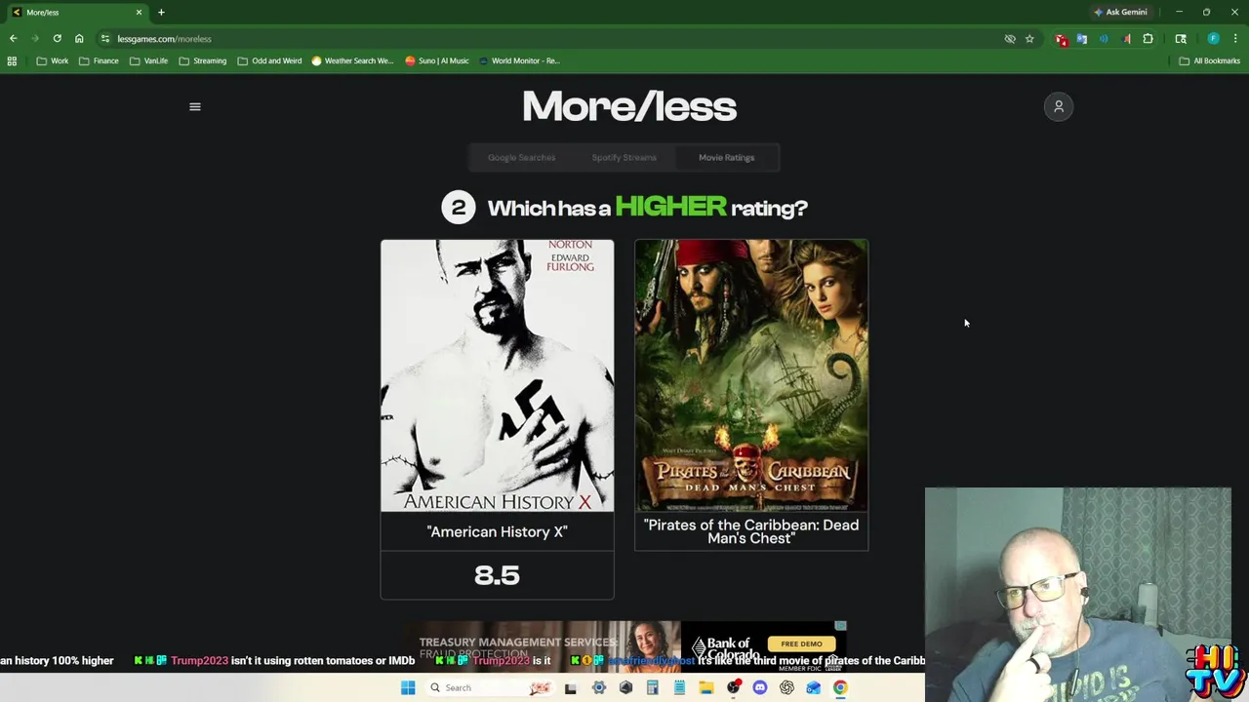Viewport: 1249px width, 702px height.
Task: Open the Gmail checker extension
Action: pos(1061,39)
